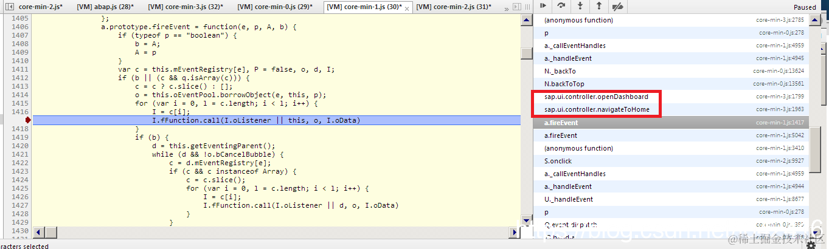Click the code editor horizontal scrollbar right arrow
The height and width of the screenshot is (249, 829).
[x=516, y=231]
